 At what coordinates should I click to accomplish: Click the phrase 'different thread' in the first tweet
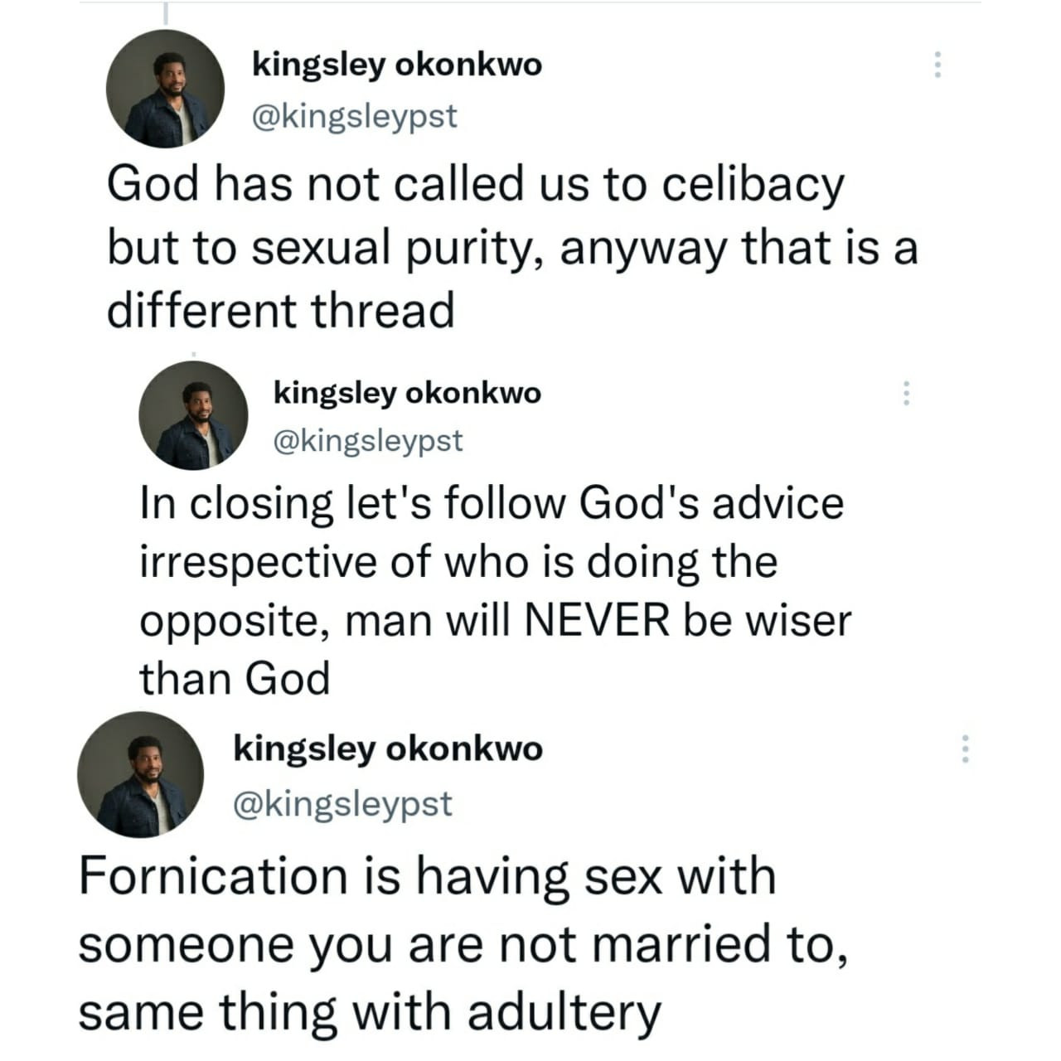coord(281,311)
